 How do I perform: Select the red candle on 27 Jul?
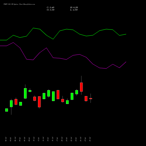86,99
